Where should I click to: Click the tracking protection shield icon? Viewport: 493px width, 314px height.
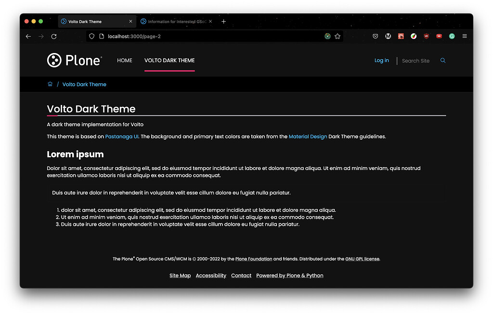pyautogui.click(x=91, y=36)
